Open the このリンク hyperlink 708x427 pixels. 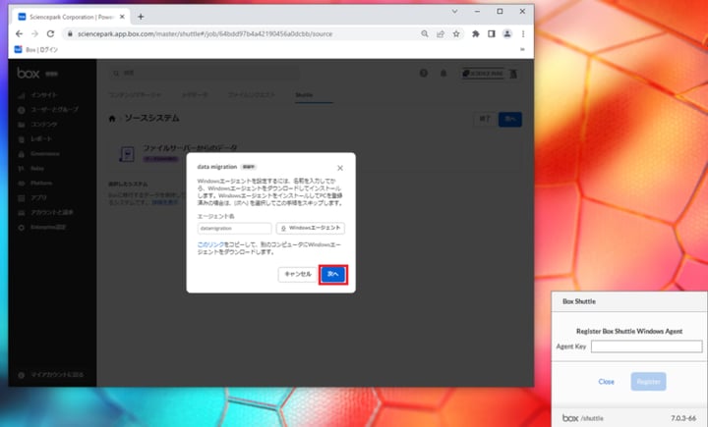[x=209, y=243]
